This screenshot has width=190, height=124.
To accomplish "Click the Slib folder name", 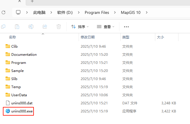I will (x=14, y=79).
